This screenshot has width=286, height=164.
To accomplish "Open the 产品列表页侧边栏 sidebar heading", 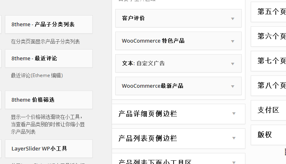I will click(148, 138).
